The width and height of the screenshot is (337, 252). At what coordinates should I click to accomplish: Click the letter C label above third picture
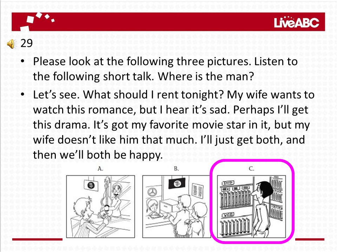[251, 169]
